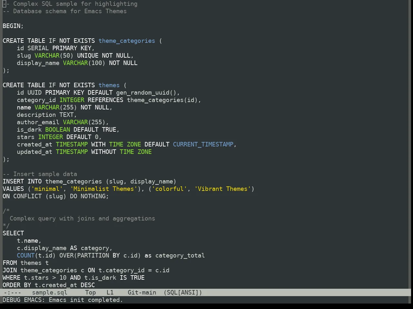
Task: Click 'WITHOUT' keyword in updated_at line
Action: click(104, 152)
